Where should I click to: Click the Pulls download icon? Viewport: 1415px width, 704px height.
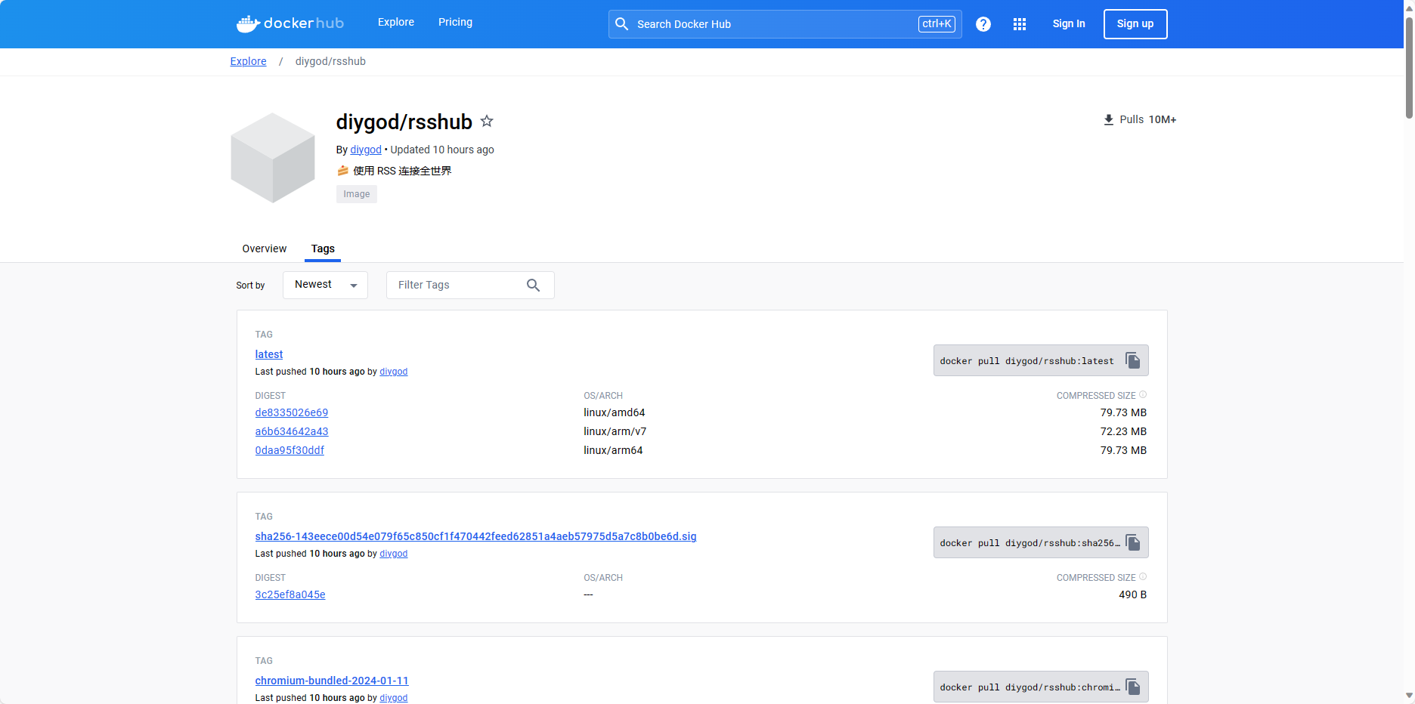pos(1109,119)
